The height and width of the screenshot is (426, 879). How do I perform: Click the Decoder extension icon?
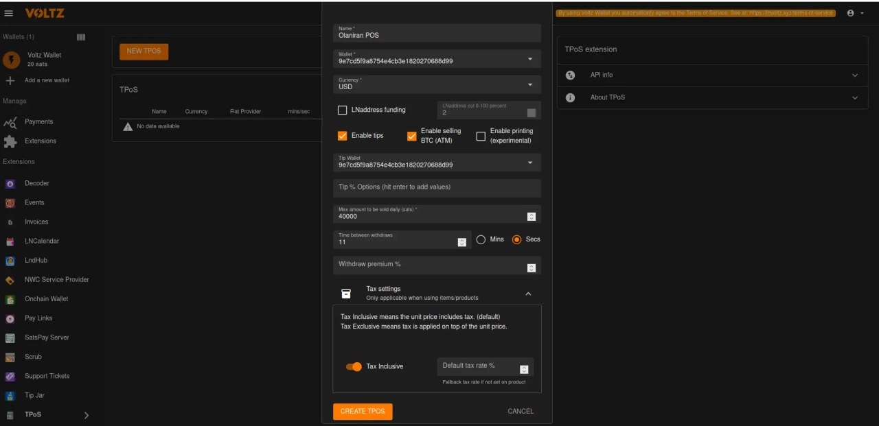(x=10, y=184)
